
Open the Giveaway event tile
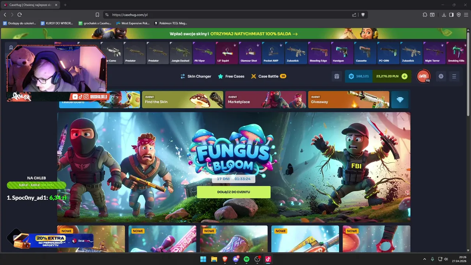(348, 100)
